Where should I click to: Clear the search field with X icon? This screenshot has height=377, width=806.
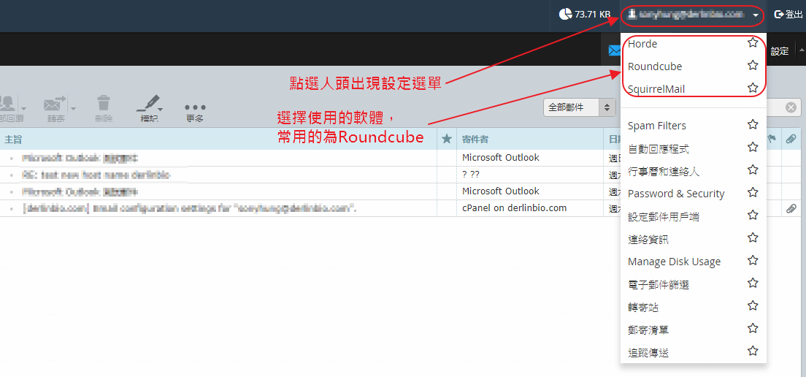(x=791, y=107)
